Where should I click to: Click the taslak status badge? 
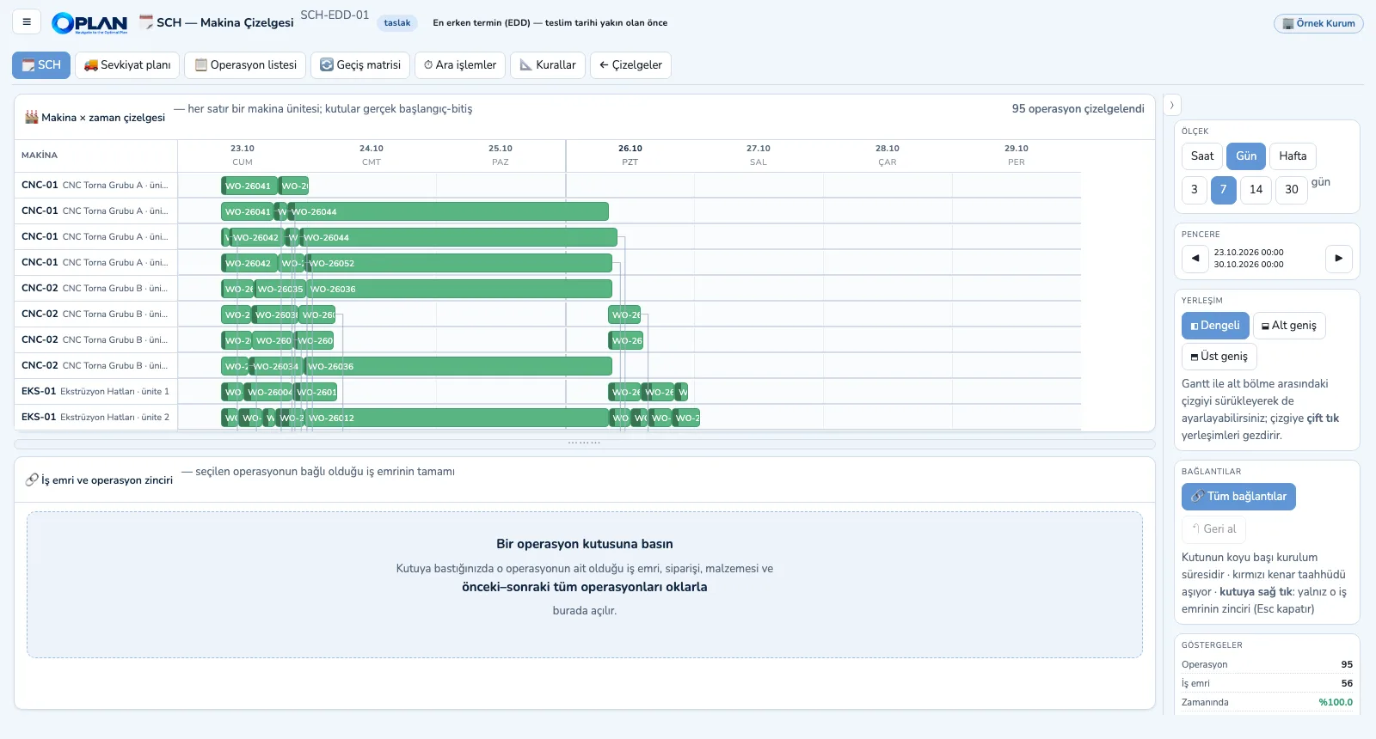[397, 23]
